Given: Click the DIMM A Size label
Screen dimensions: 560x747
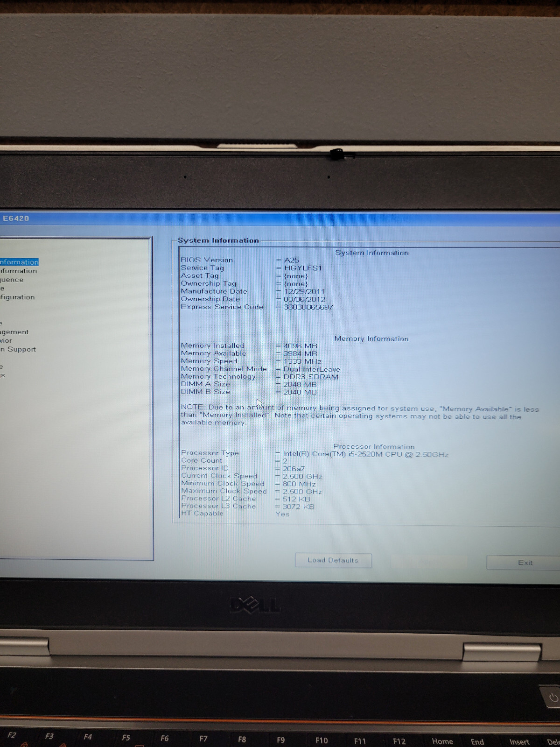Looking at the screenshot, I should click(x=205, y=384).
